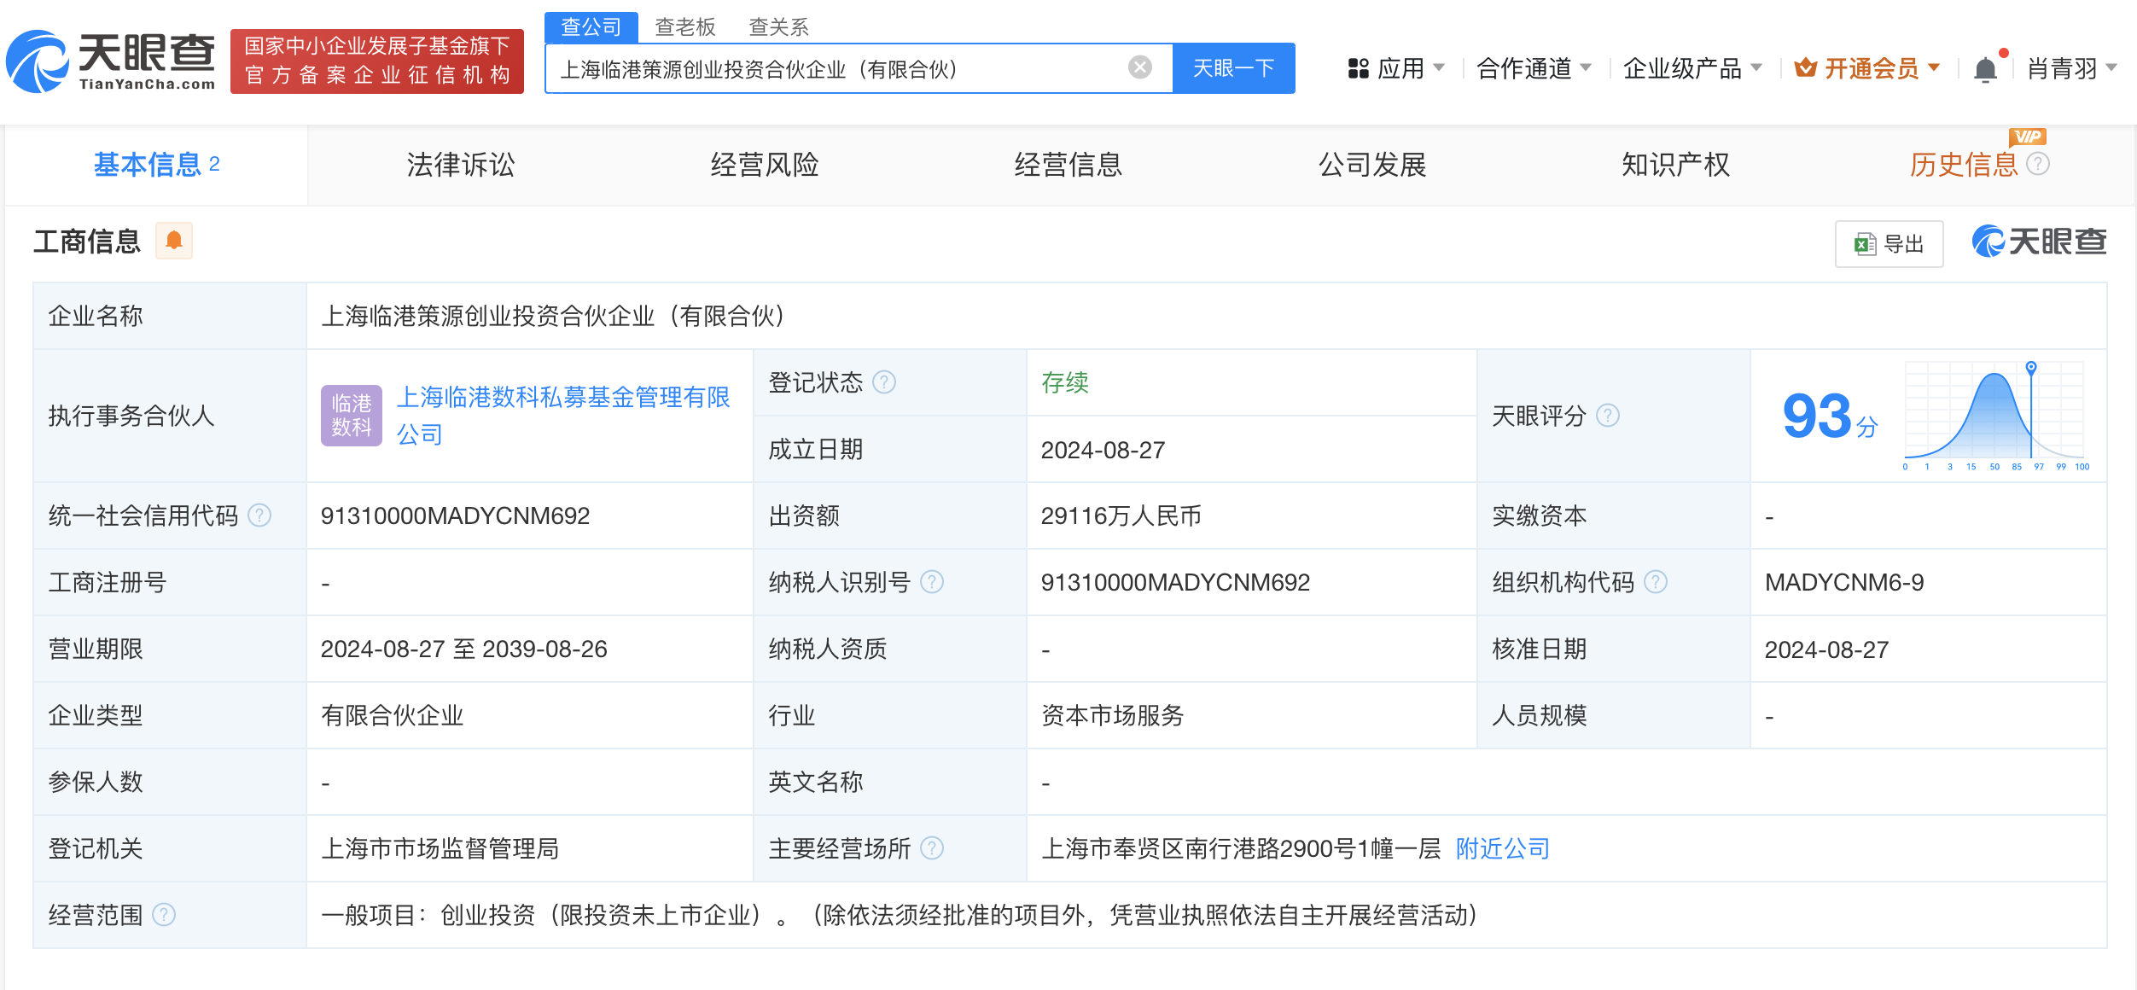Open the Excel 导出 export option
Viewport: 2137px width, 990px height.
pyautogui.click(x=1890, y=243)
